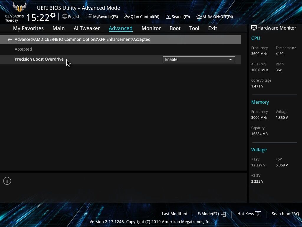Click the English language button
The width and height of the screenshot is (302, 227).
tap(71, 17)
